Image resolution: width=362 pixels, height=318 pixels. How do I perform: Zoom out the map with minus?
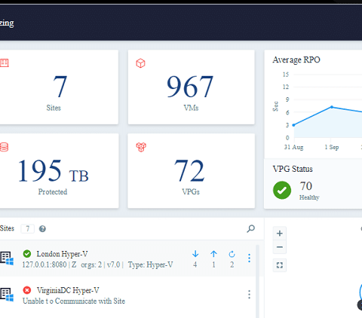coord(280,247)
